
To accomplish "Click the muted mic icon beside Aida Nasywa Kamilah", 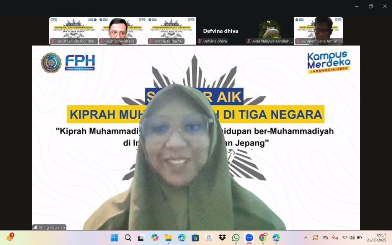I will 248,41.
